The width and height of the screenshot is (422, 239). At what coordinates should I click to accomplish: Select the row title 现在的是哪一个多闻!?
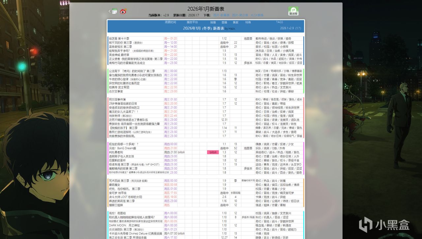(x=124, y=144)
